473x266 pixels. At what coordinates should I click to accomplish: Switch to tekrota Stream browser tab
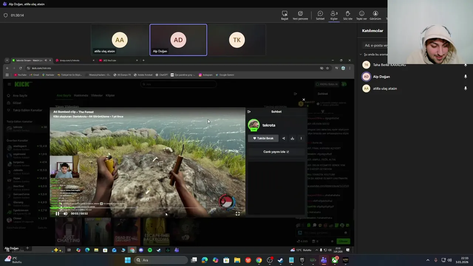[x=31, y=60]
